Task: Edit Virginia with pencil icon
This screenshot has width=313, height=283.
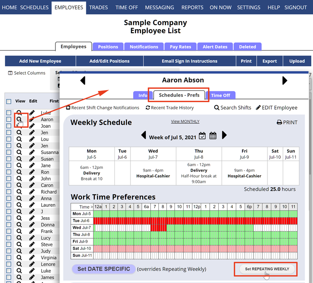Action: (x=32, y=257)
